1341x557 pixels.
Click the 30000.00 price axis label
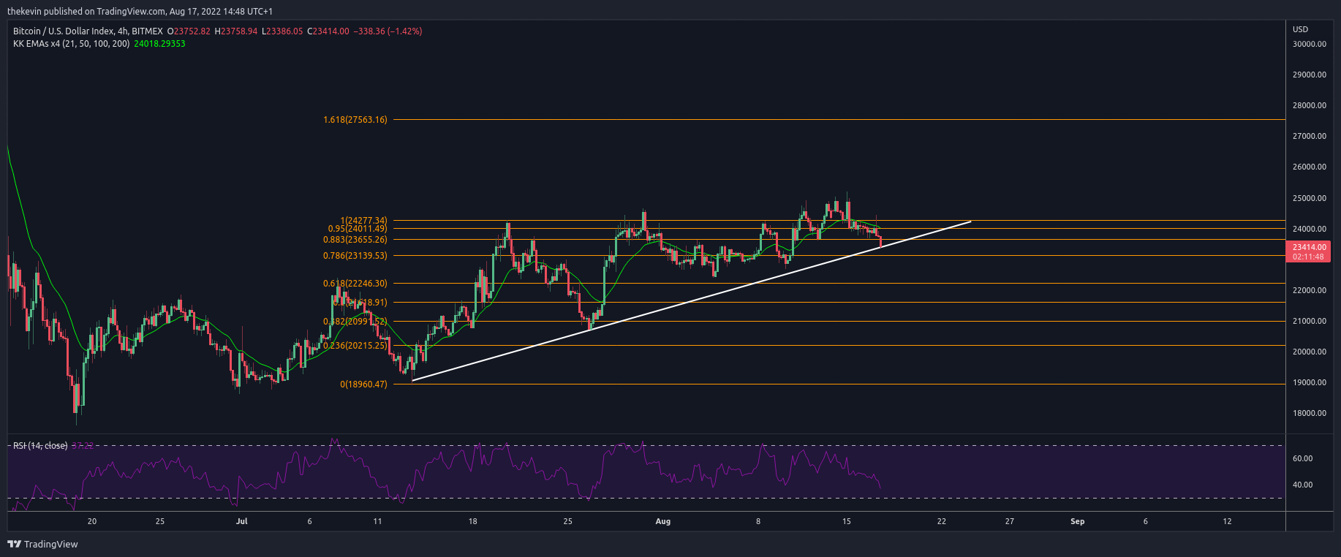tap(1309, 44)
